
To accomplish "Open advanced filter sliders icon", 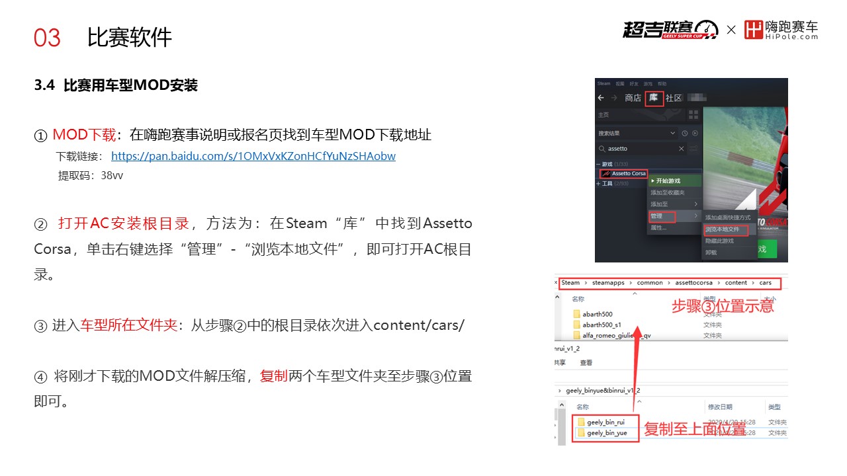I will tap(693, 148).
